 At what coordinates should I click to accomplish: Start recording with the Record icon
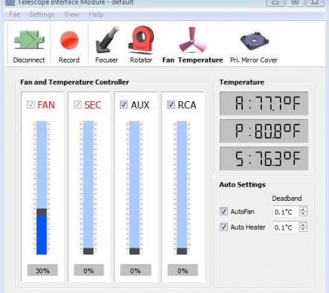click(x=69, y=40)
